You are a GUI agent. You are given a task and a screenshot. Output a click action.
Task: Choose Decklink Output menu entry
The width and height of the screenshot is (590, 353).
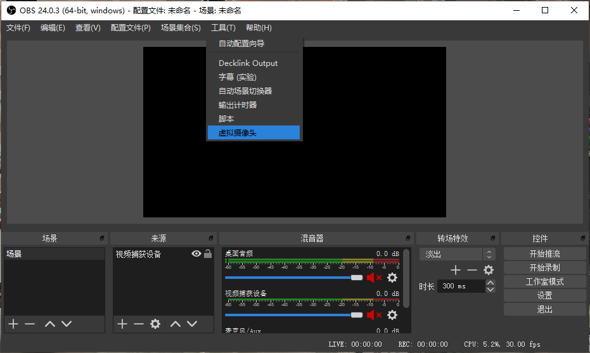254,63
